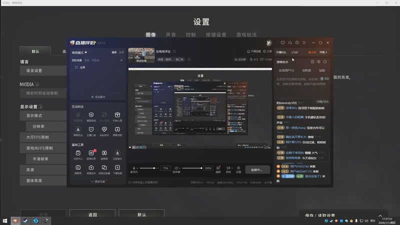Click the message icon in 直播伴侣 title bar
The width and height of the screenshot is (400, 225).
pos(282,43)
